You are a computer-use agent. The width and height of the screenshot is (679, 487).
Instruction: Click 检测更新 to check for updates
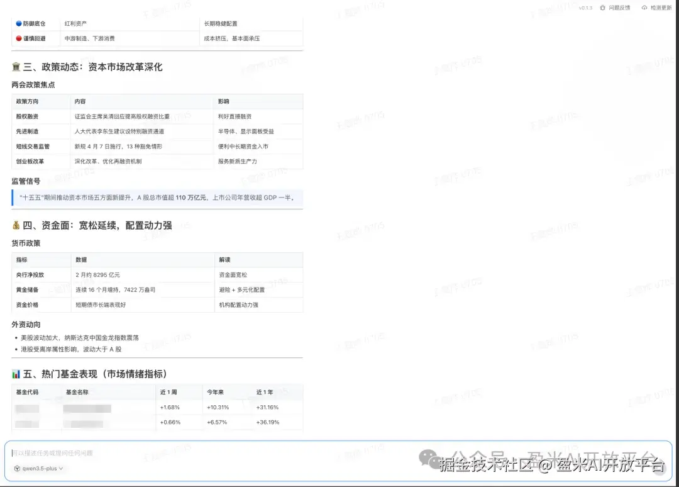(x=660, y=8)
